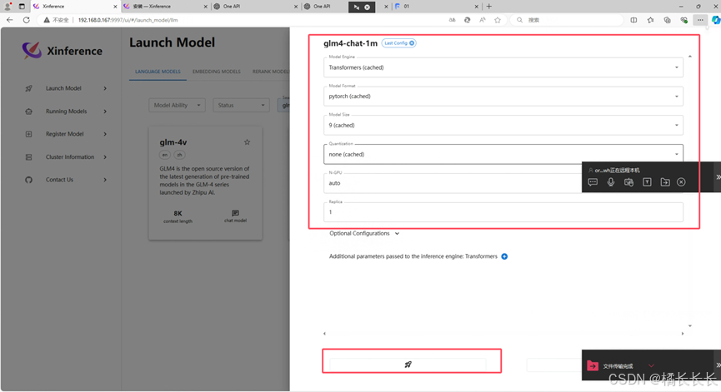Open a new browser tab
721x392 pixels.
tap(488, 7)
